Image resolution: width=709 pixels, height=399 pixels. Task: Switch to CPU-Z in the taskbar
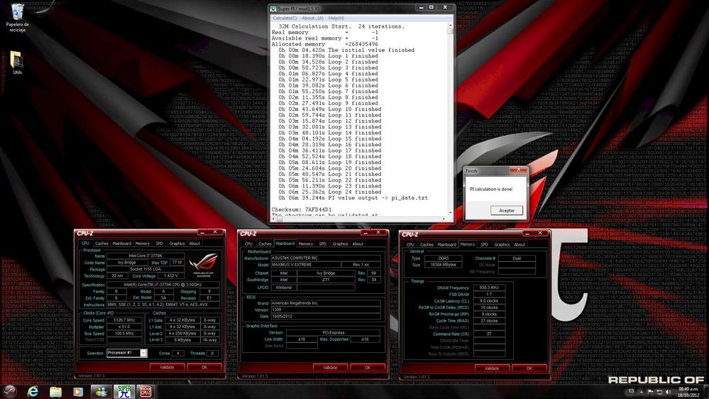(145, 391)
